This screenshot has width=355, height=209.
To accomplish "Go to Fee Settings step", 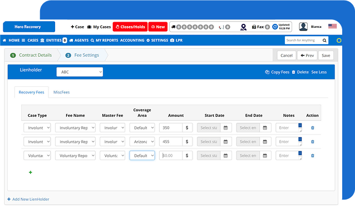I will [82, 55].
